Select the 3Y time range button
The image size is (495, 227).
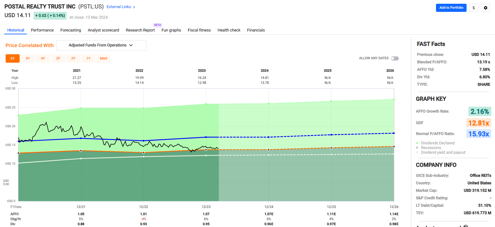pos(58,58)
